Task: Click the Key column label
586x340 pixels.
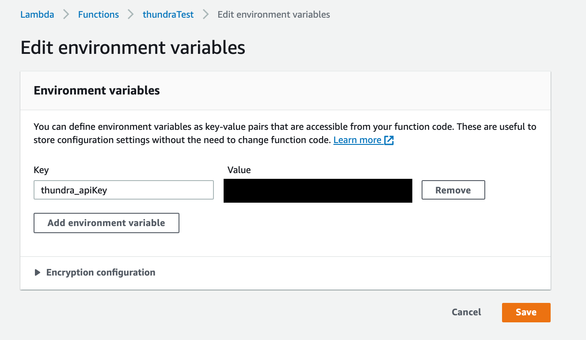Action: coord(41,170)
